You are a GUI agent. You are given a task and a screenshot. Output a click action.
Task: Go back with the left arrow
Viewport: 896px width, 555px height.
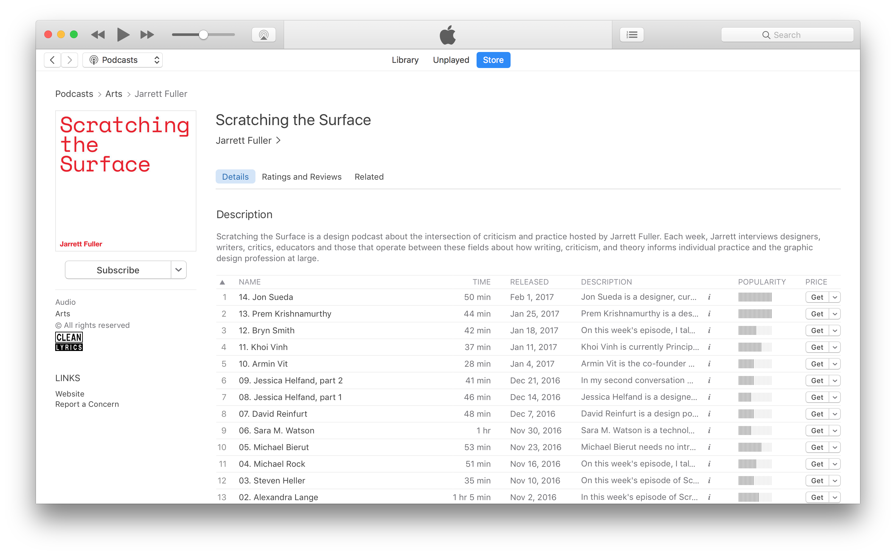coord(53,60)
